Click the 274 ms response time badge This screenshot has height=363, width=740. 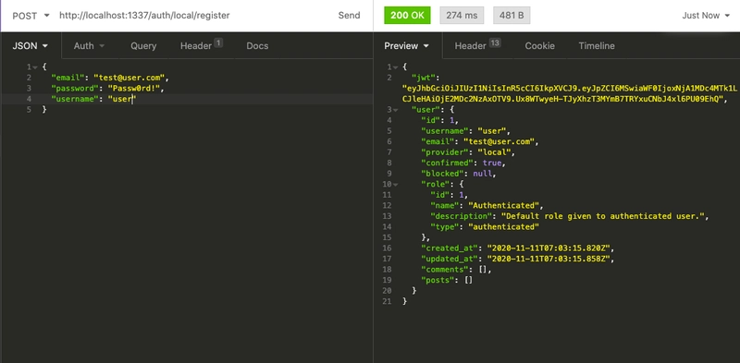pyautogui.click(x=462, y=15)
